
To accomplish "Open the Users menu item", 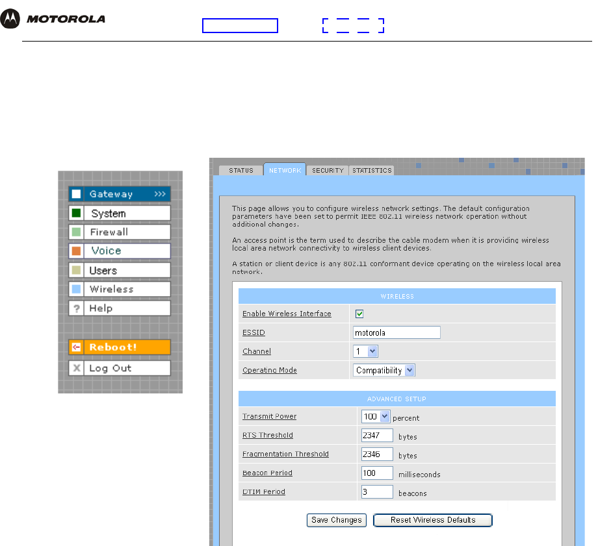I will [x=120, y=269].
